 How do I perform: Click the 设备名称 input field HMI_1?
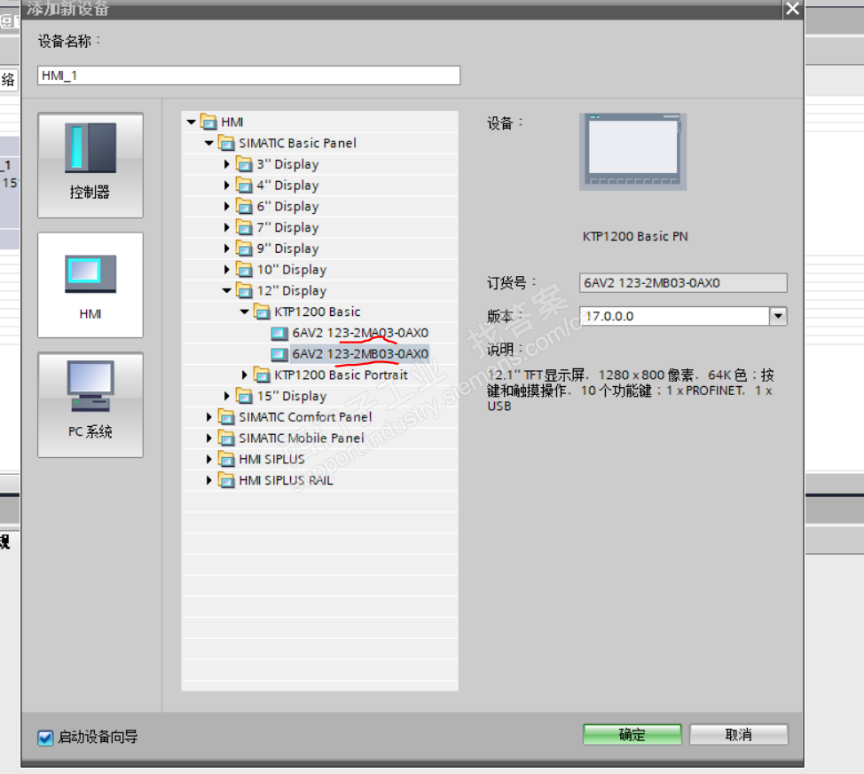pyautogui.click(x=248, y=75)
